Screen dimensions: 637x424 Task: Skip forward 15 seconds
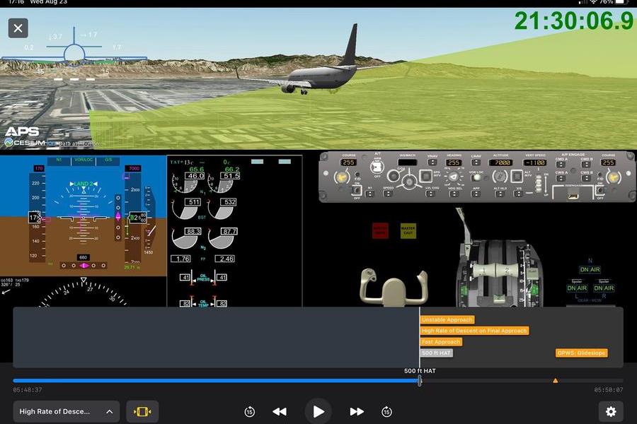tap(386, 411)
